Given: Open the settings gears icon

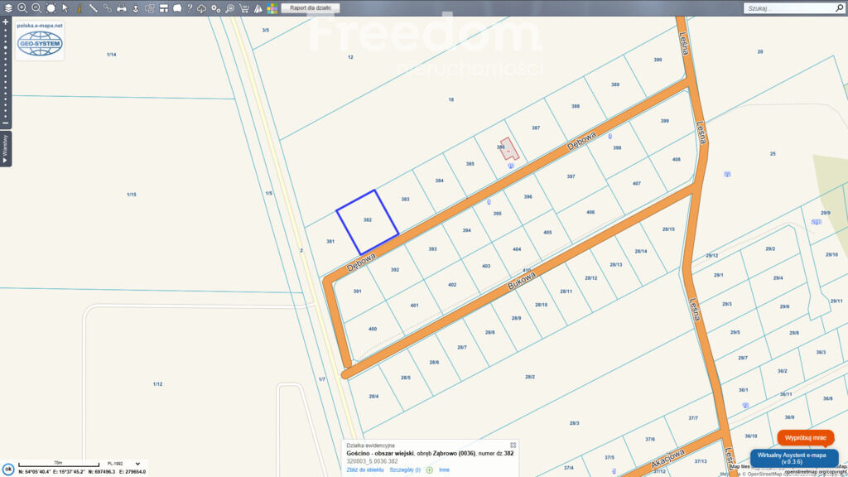Looking at the screenshot, I should [216, 8].
